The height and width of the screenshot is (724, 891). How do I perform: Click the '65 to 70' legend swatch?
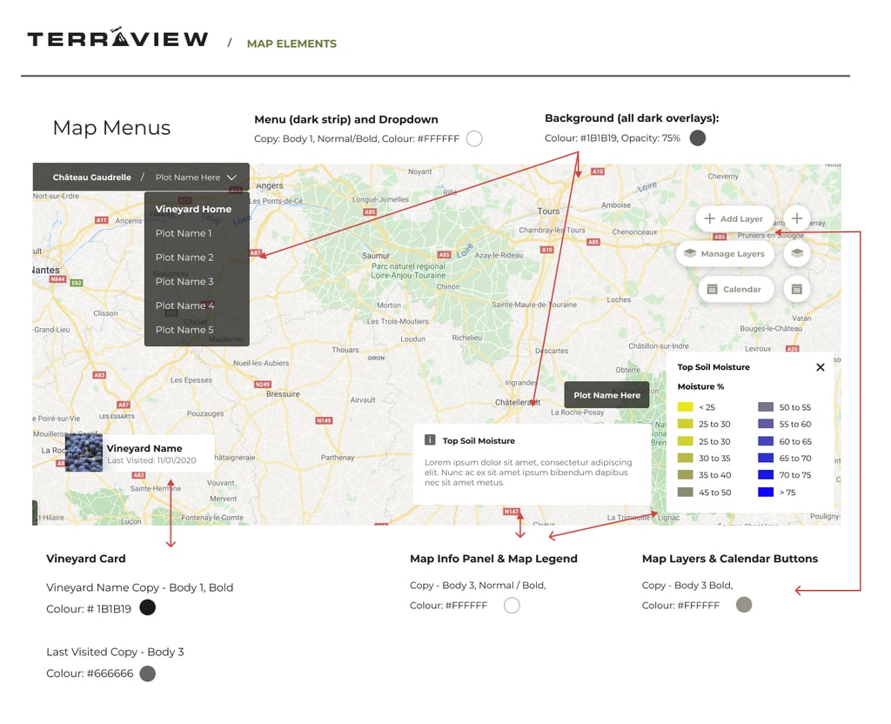766,458
